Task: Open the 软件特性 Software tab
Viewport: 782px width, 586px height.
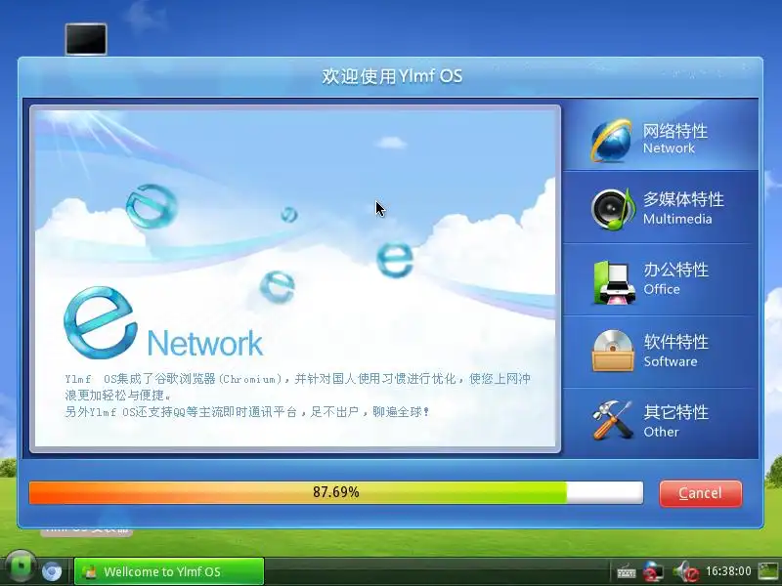Action: click(661, 352)
